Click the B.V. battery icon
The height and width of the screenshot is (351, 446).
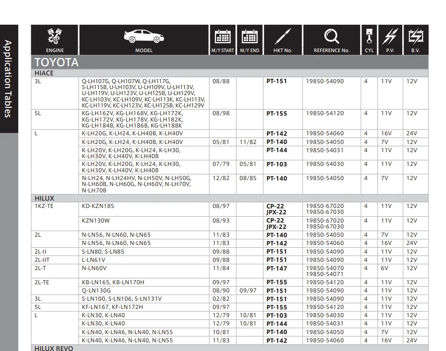coord(415,36)
